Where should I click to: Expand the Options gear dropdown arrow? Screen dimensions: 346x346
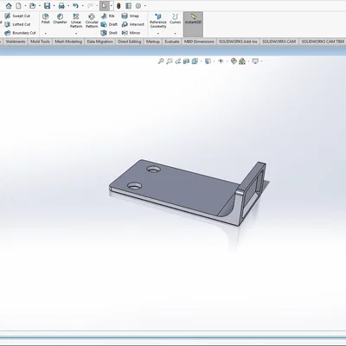pos(145,5)
